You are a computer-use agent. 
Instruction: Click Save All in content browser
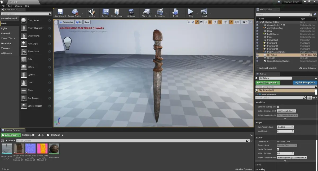tap(28, 135)
